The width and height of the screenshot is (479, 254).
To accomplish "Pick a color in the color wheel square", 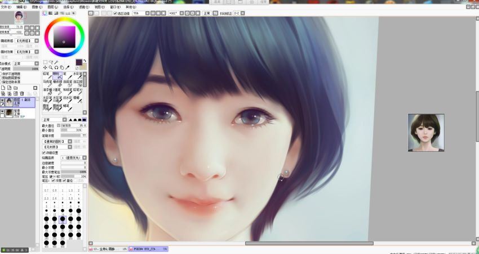I will click(x=64, y=37).
